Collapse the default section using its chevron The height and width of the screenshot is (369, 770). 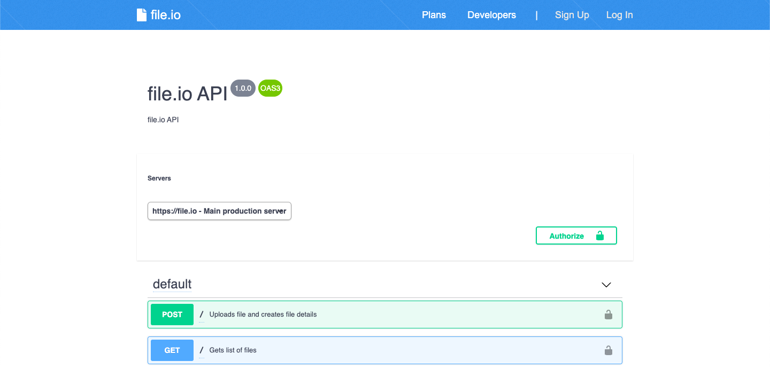click(x=606, y=285)
